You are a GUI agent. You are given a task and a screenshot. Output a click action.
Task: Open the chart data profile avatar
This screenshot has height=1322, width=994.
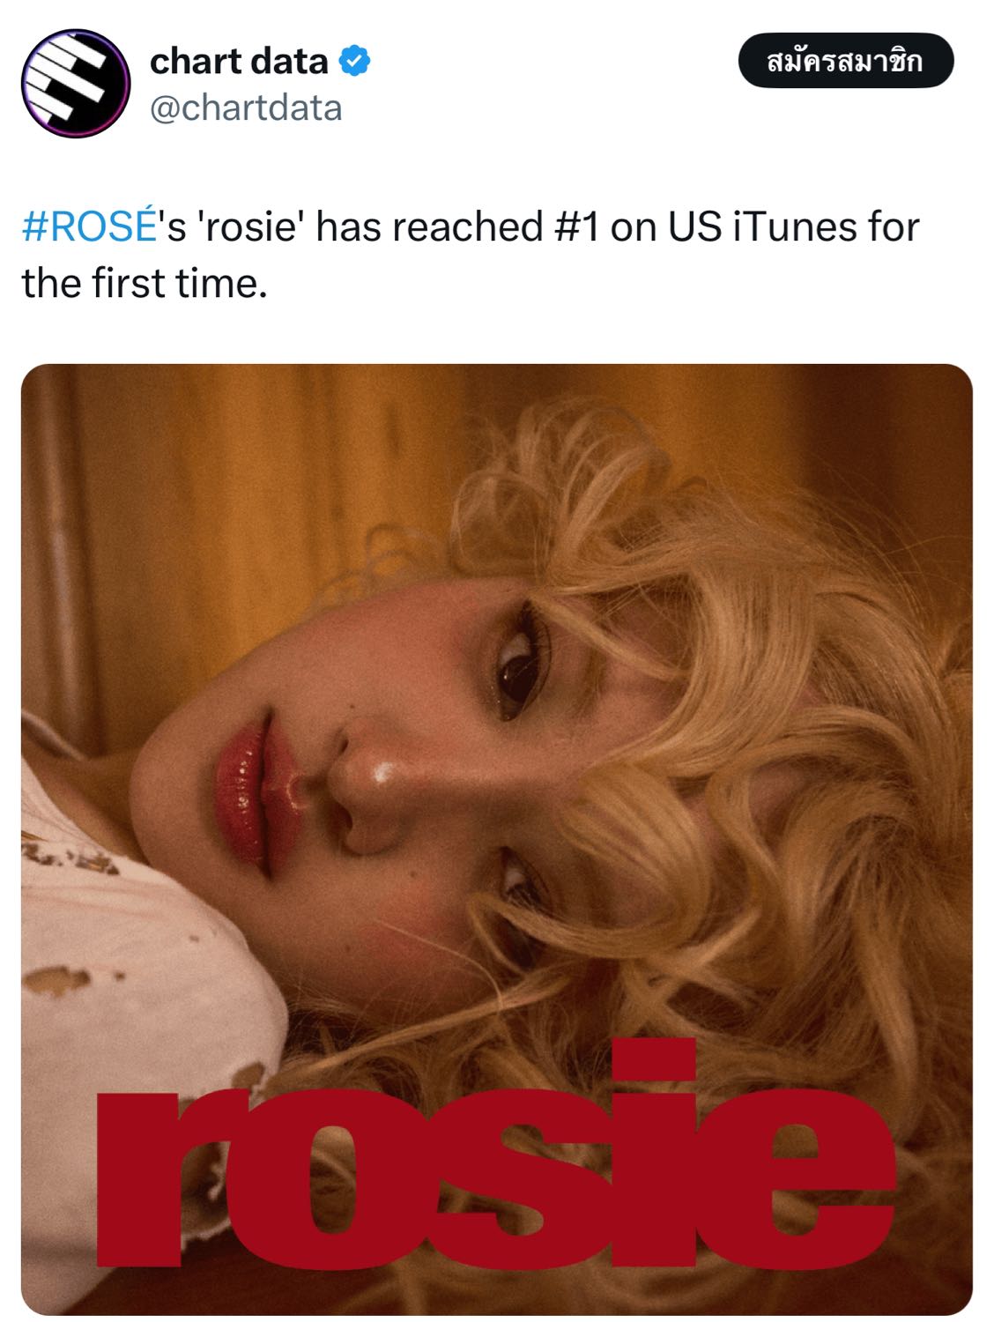[75, 83]
